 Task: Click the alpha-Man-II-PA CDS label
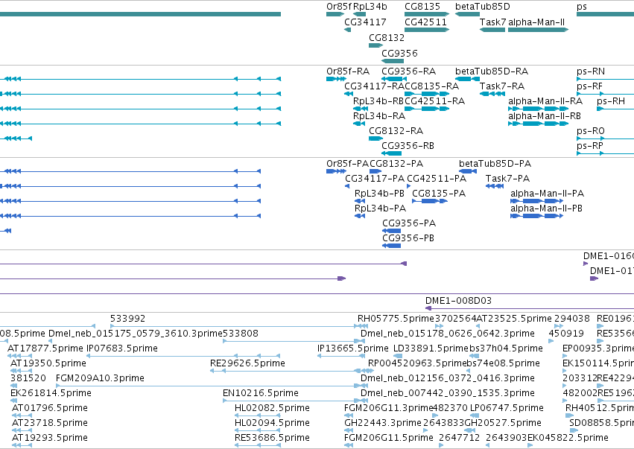[x=547, y=194]
